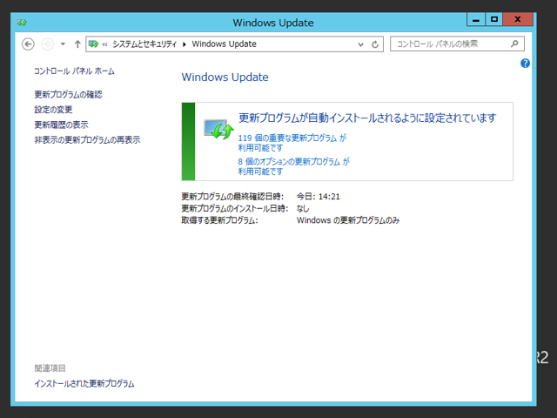This screenshot has height=418, width=557.
Task: Open the 8 個のオプションの更新プログラム link
Action: point(294,166)
